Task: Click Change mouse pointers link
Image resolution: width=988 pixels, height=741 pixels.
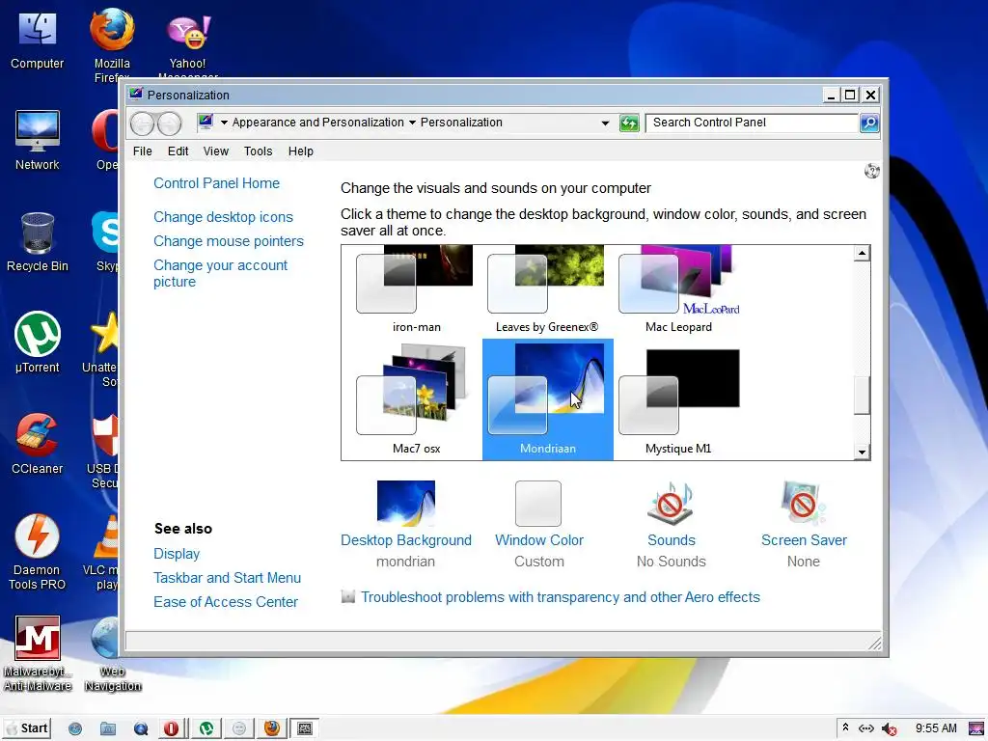Action: [229, 241]
